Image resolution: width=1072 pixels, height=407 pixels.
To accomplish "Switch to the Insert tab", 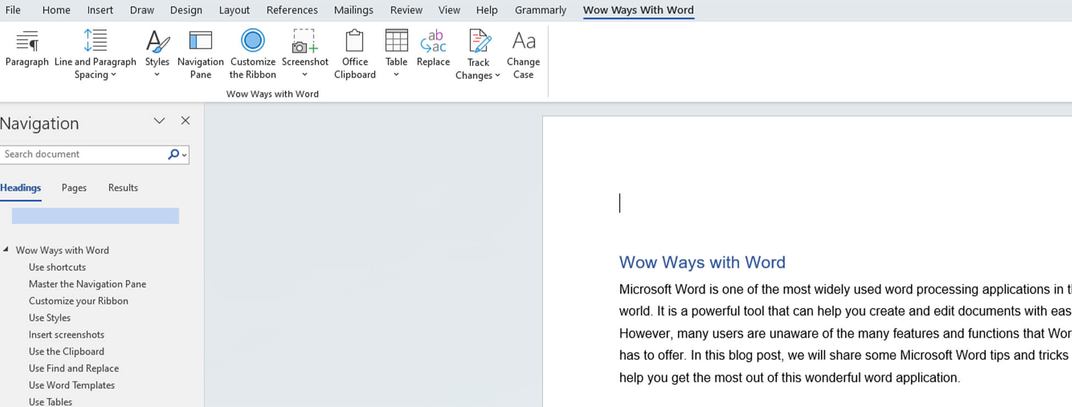I will (100, 10).
